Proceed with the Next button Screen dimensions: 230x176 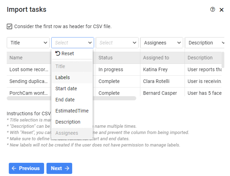(x=59, y=168)
